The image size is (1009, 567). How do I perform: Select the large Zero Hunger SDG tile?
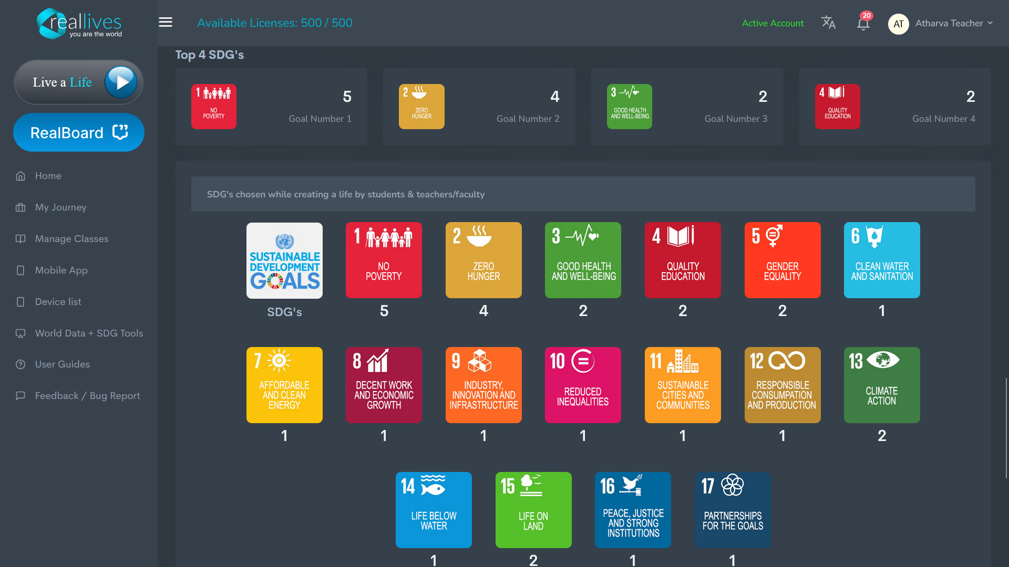point(483,260)
